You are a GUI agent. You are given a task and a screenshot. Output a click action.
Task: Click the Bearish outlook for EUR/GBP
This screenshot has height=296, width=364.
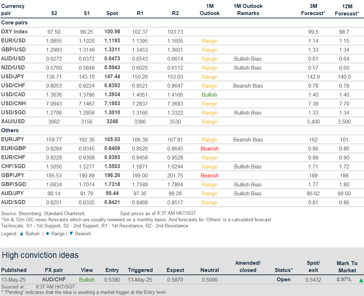point(209,149)
